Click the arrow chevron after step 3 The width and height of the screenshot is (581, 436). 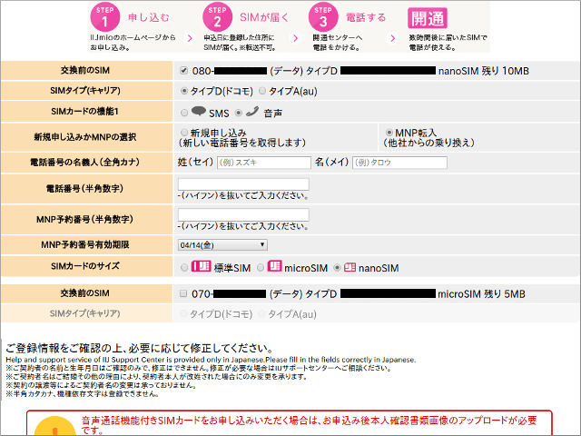(392, 38)
